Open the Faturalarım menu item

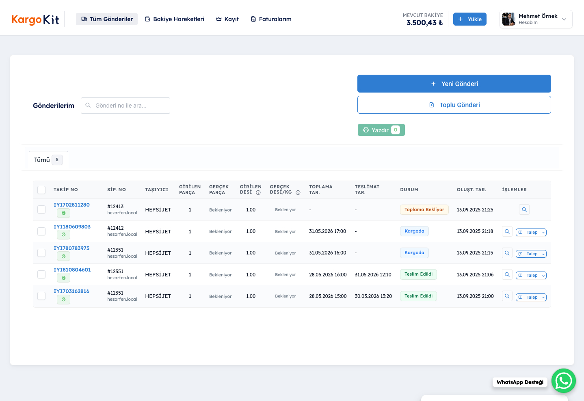tap(271, 19)
